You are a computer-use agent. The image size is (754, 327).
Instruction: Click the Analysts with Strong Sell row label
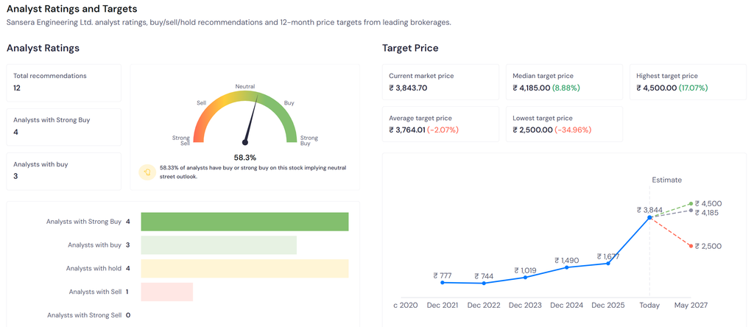(84, 315)
